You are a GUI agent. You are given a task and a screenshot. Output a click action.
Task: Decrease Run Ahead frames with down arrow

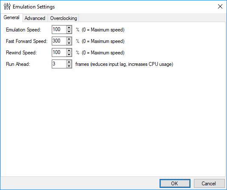(69, 66)
